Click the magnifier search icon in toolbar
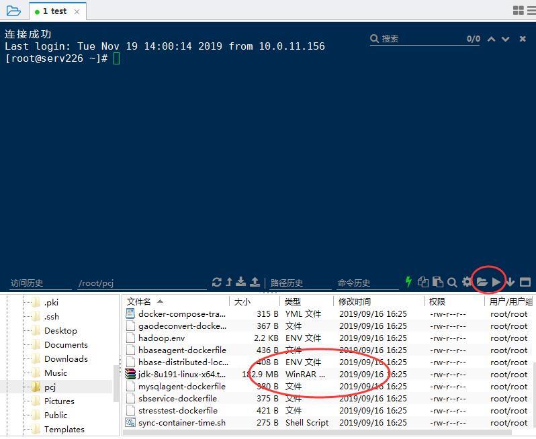 (x=452, y=282)
